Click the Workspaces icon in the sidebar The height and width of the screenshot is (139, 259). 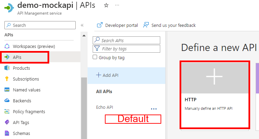pos(7,46)
